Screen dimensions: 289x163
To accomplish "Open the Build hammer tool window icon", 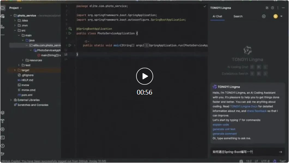I will (x=3, y=121).
